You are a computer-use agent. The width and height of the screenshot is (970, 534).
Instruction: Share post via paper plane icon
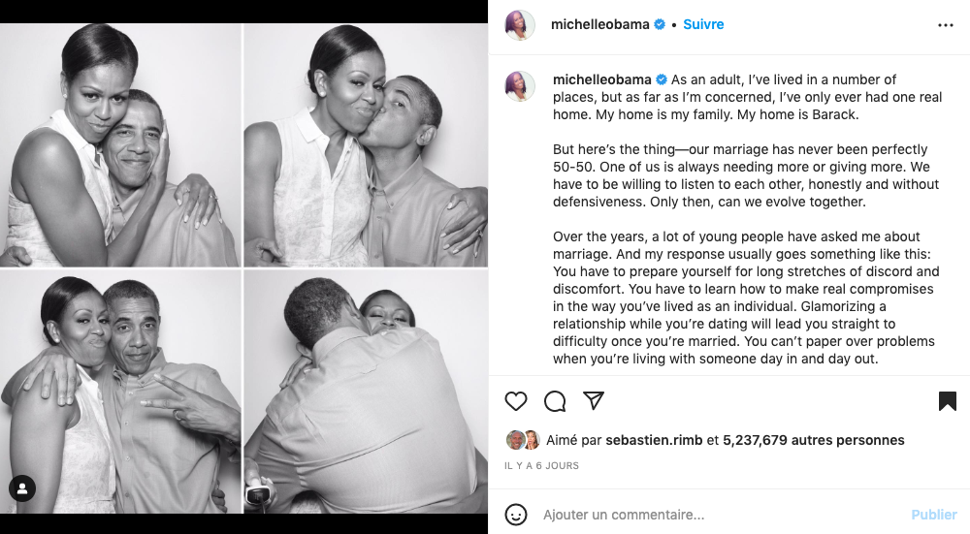[x=594, y=401]
